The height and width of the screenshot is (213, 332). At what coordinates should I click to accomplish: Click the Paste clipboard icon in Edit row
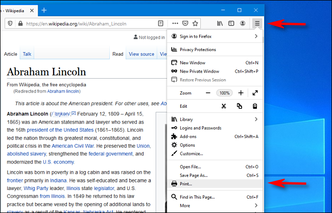tap(255, 106)
